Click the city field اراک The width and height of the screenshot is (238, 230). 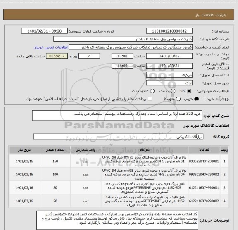pyautogui.click(x=169, y=83)
